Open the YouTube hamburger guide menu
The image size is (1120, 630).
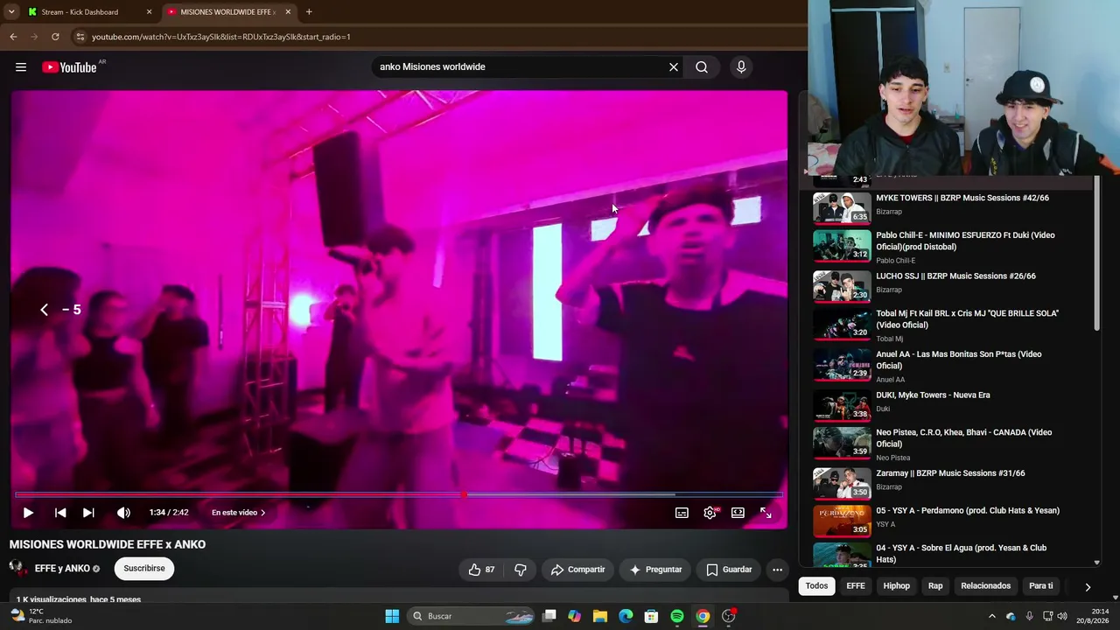click(x=21, y=67)
